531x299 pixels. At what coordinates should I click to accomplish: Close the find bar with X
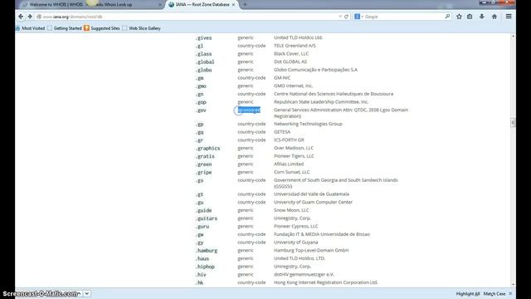[510, 293]
